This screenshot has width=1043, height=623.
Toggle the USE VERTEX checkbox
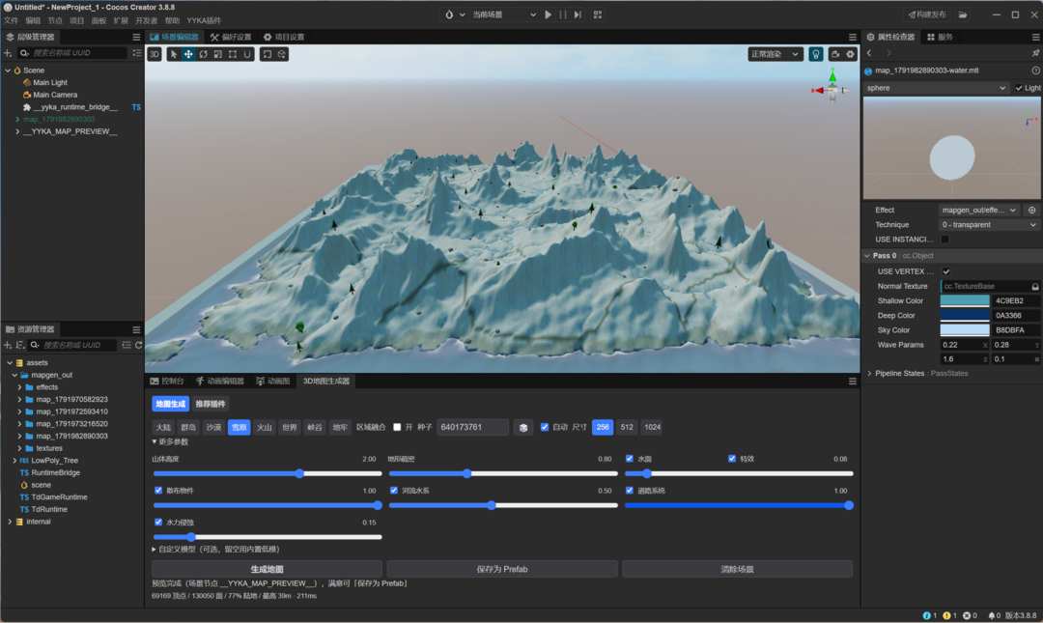click(x=945, y=271)
